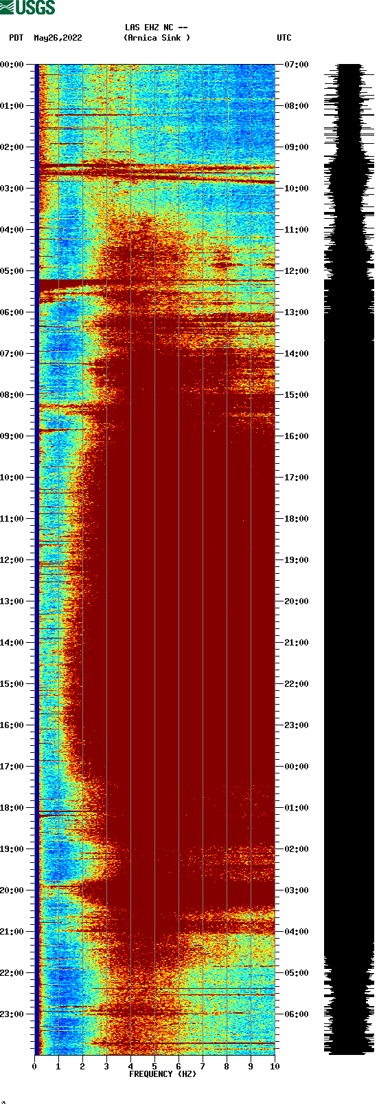Viewport: 379px width, 1110px height.
Task: Click UTC axis label '18:00'
Action: 297,519
